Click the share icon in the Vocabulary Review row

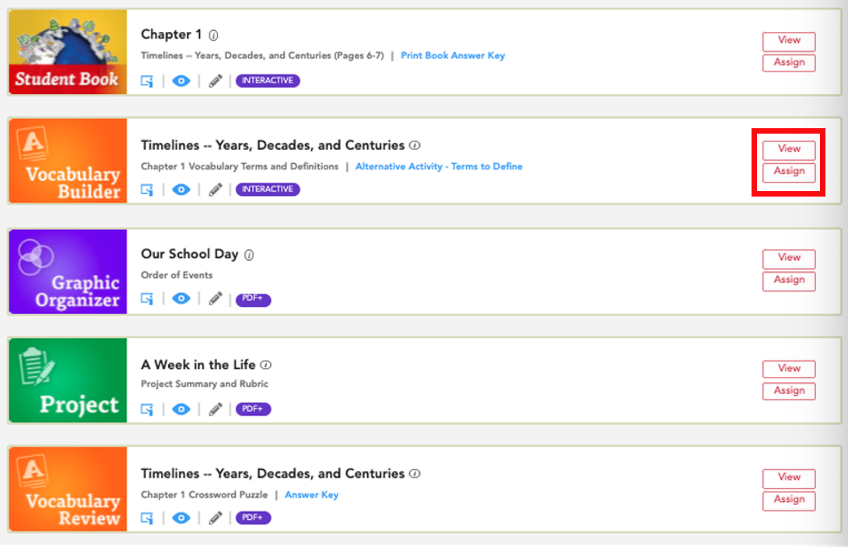coord(147,517)
